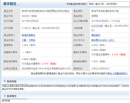Open the 基金《招募说明书》 prospectus link
Viewport: 130px width, 103px height.
point(118,74)
